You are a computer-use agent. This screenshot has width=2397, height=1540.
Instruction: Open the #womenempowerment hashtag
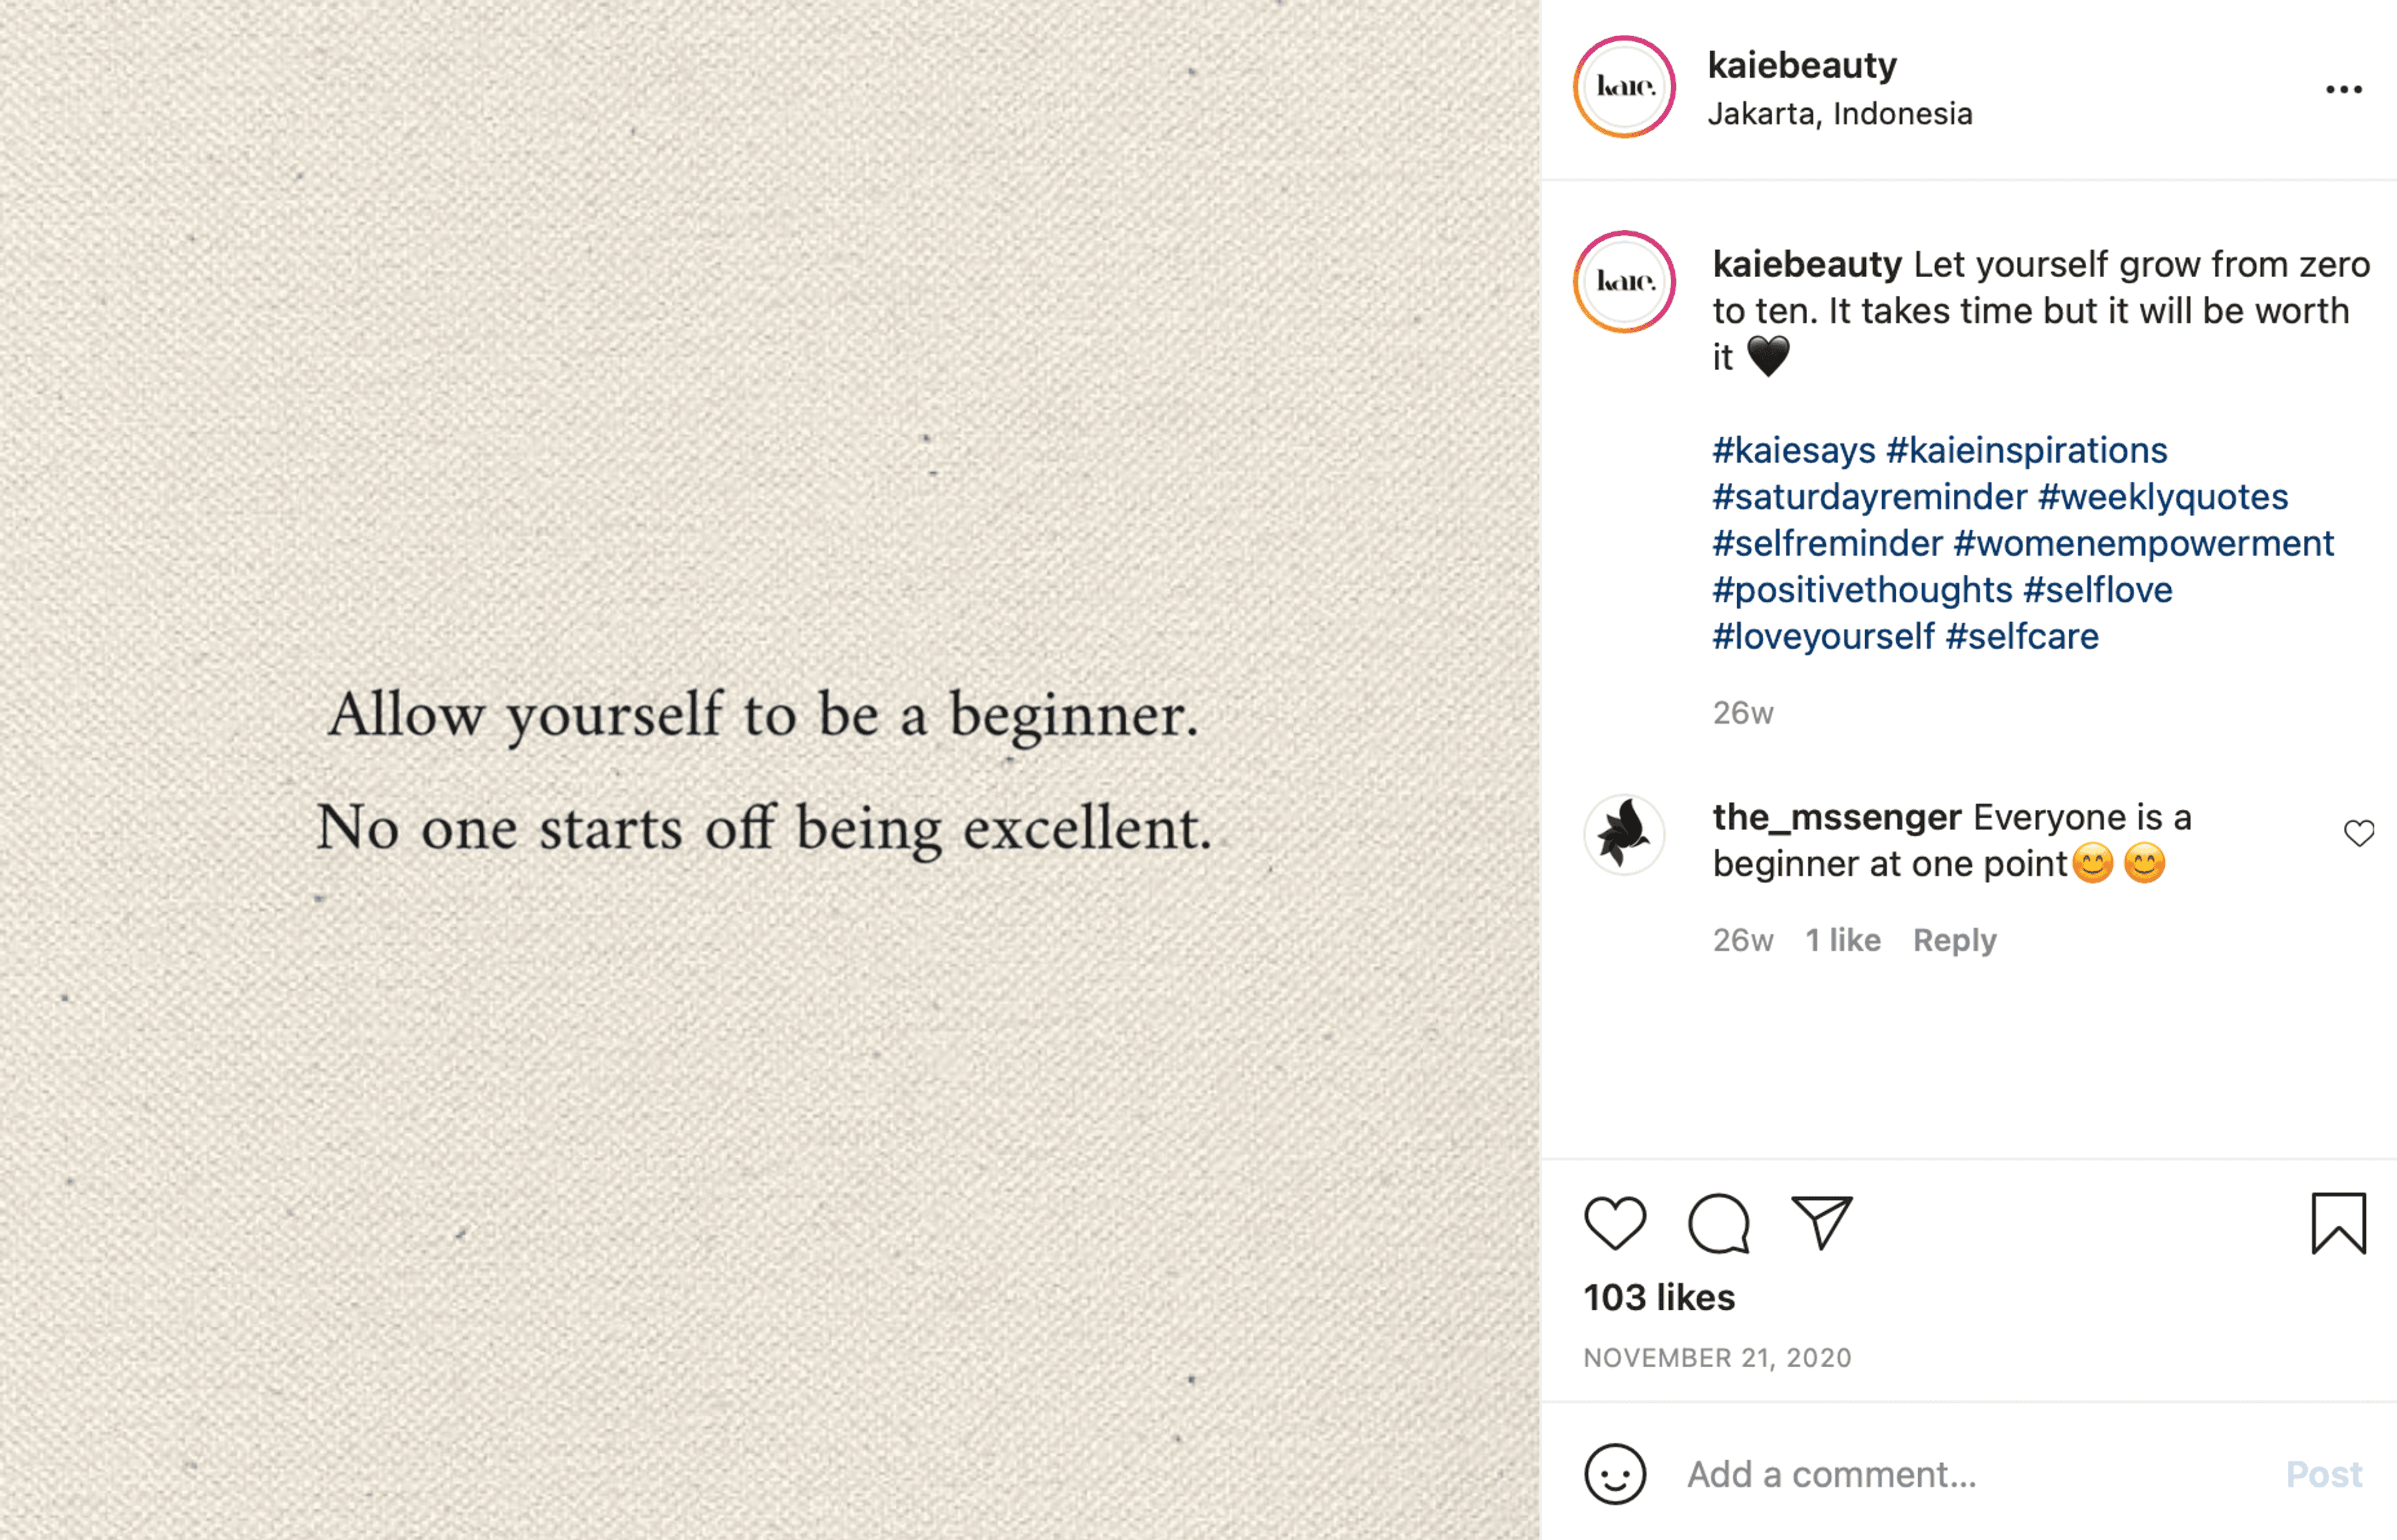pos(2144,543)
